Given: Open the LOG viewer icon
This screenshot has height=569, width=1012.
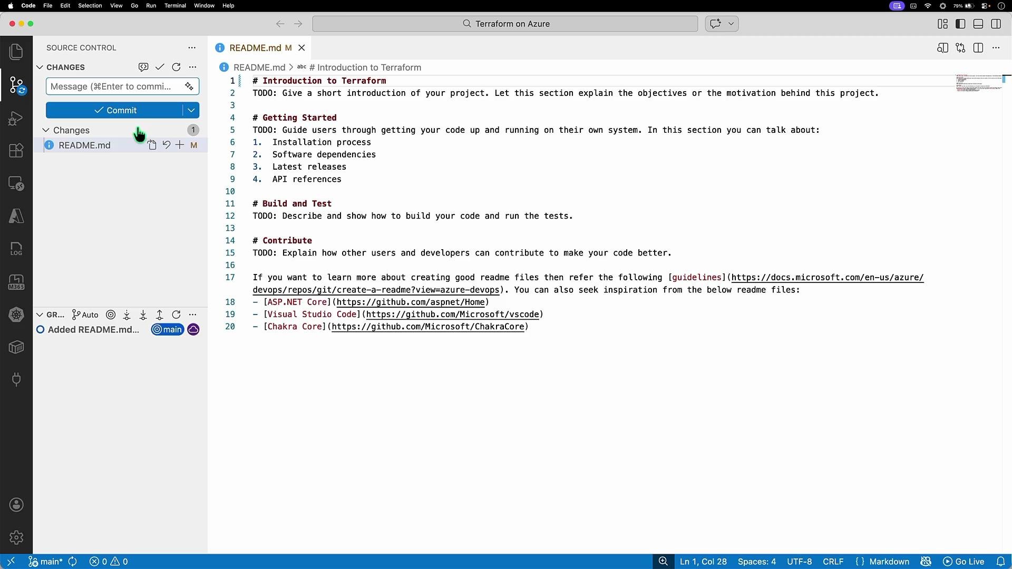Looking at the screenshot, I should [x=16, y=249].
